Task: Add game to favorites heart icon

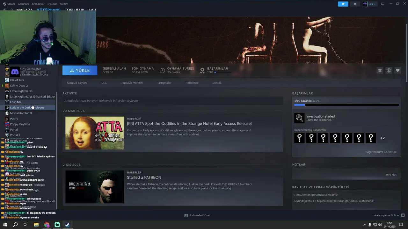Action: (x=397, y=70)
